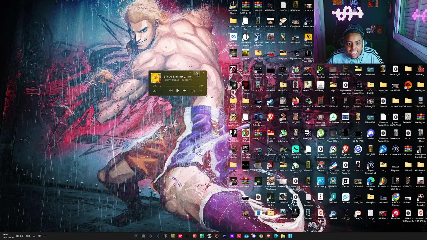The height and width of the screenshot is (240, 427).
Task: Show hidden system tray icons
Action: coord(45,236)
